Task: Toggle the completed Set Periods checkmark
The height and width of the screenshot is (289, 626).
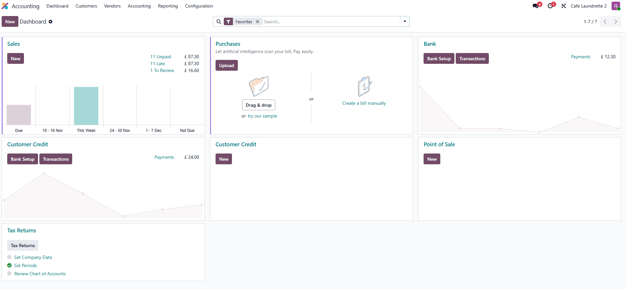Action: 10,265
